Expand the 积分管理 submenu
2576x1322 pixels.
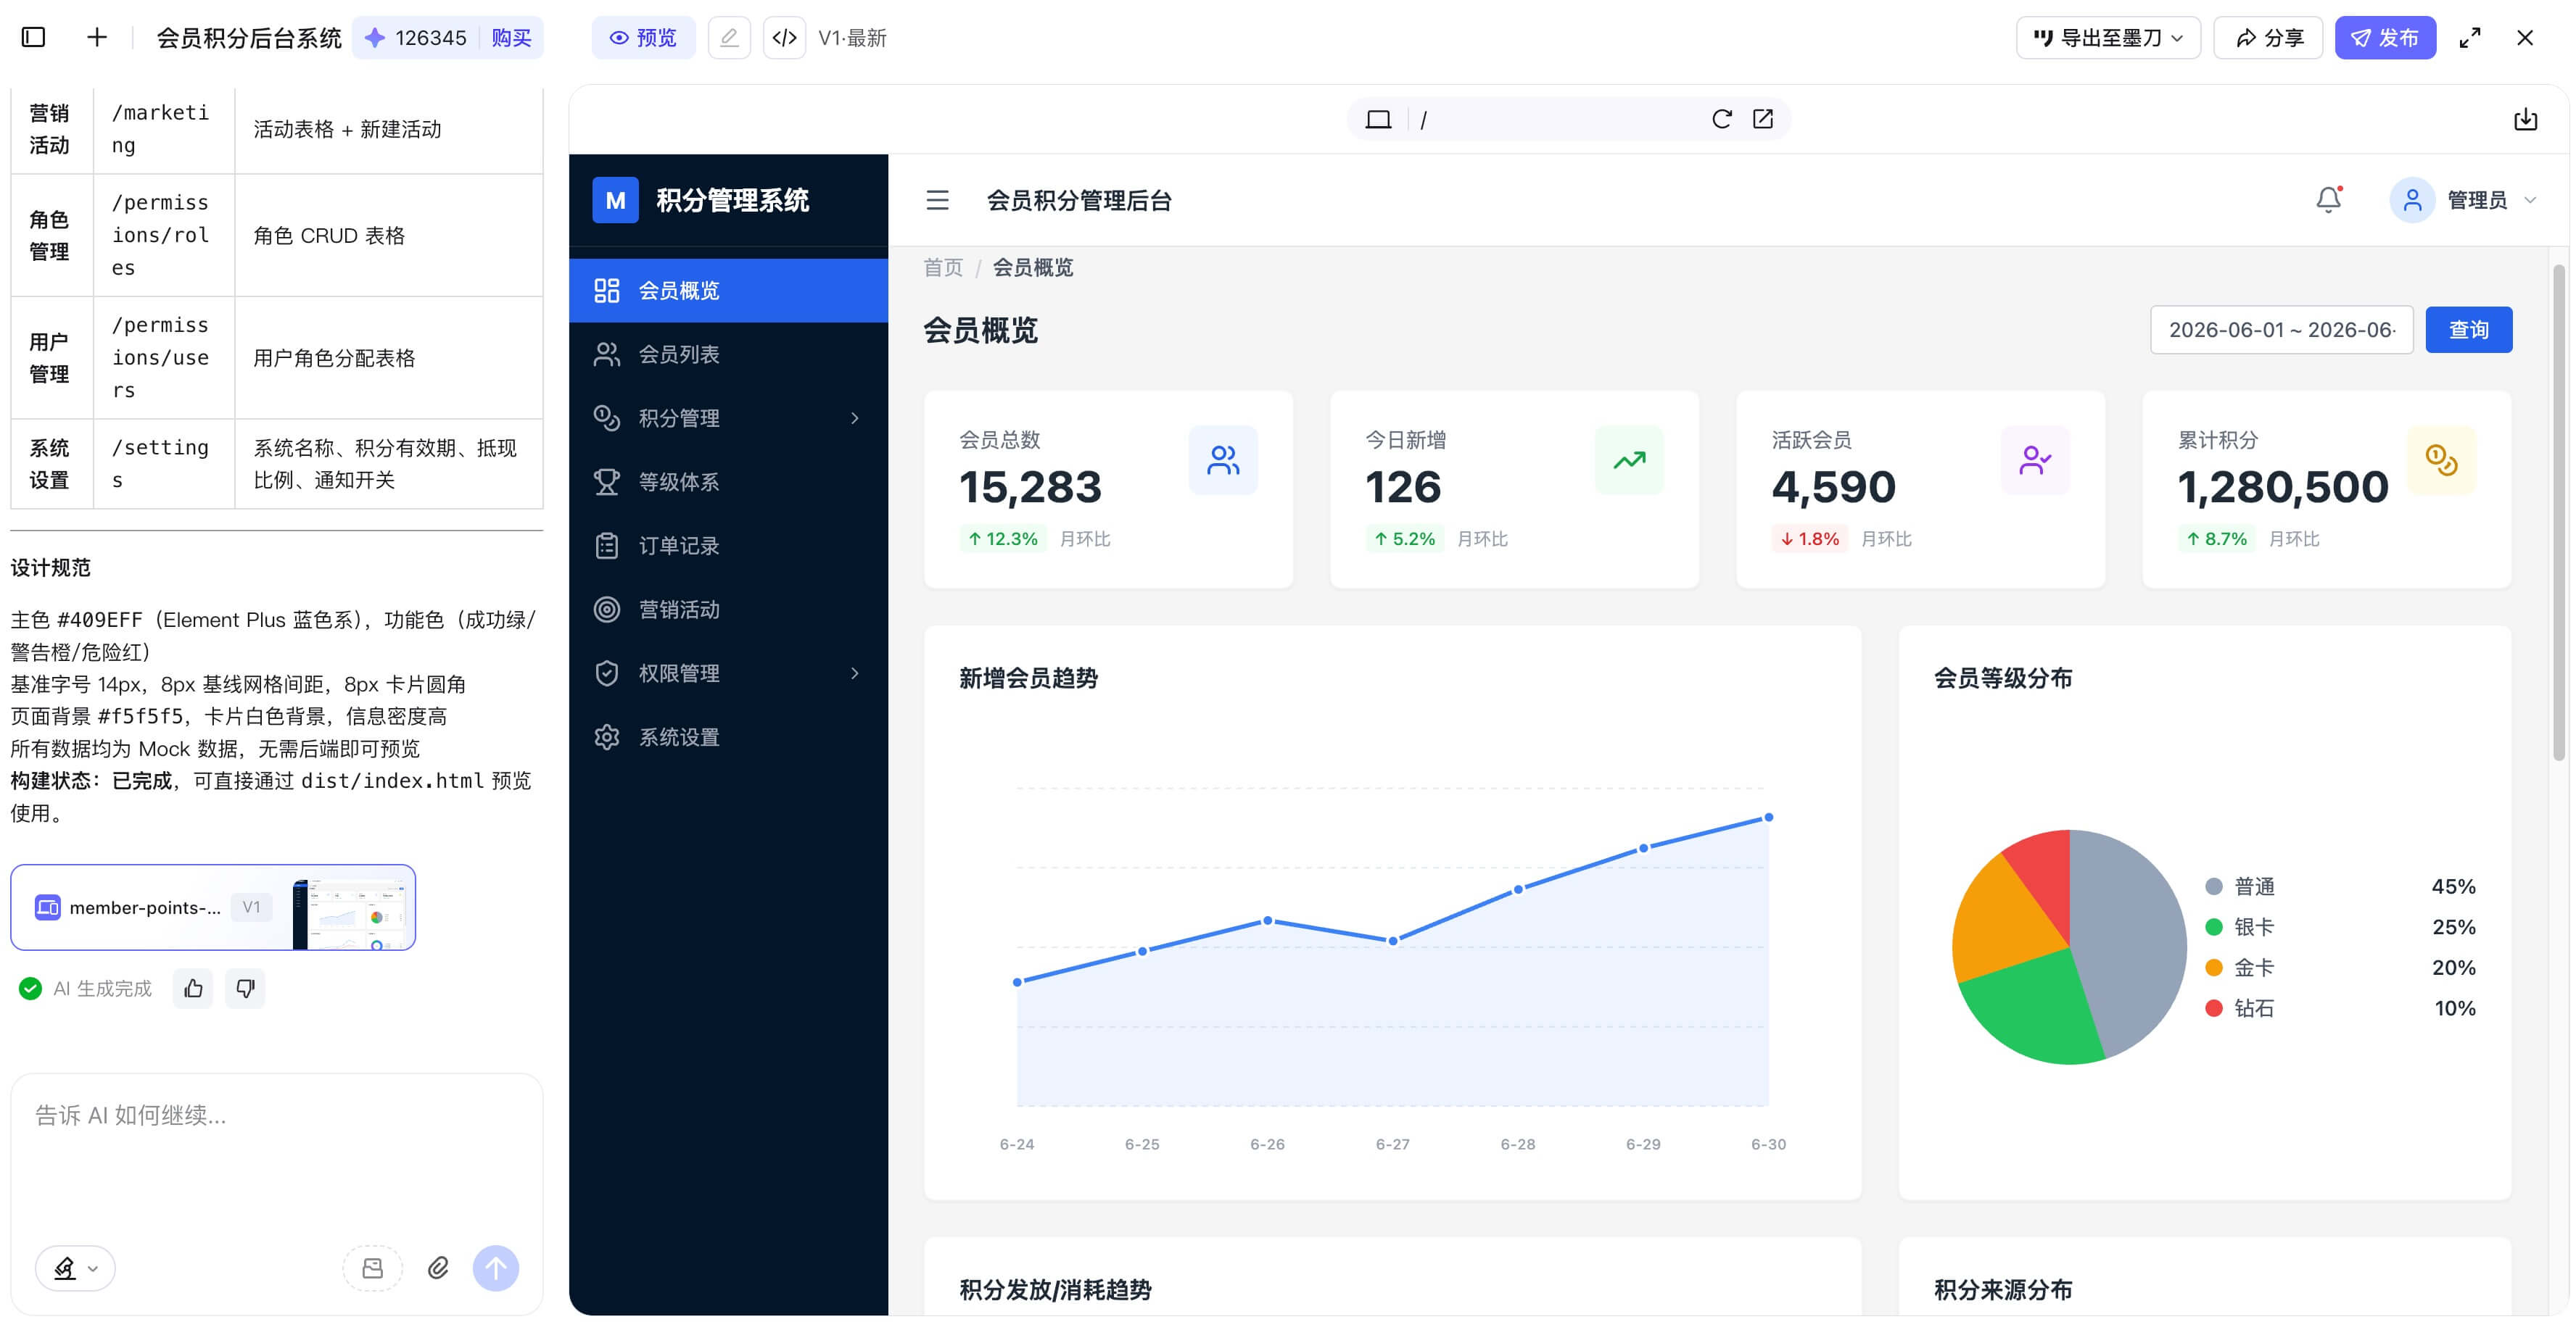[x=728, y=417]
